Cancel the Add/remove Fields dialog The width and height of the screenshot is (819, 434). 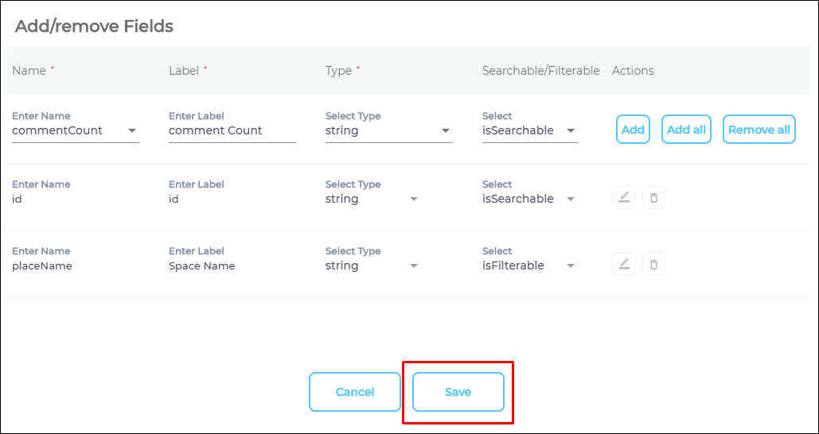point(355,392)
